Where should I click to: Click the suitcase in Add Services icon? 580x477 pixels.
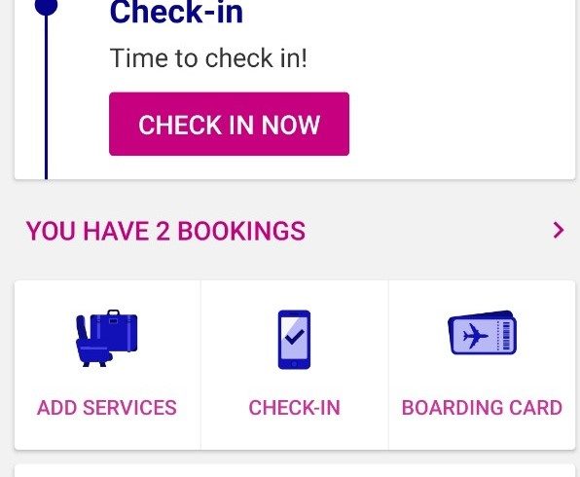tap(114, 331)
